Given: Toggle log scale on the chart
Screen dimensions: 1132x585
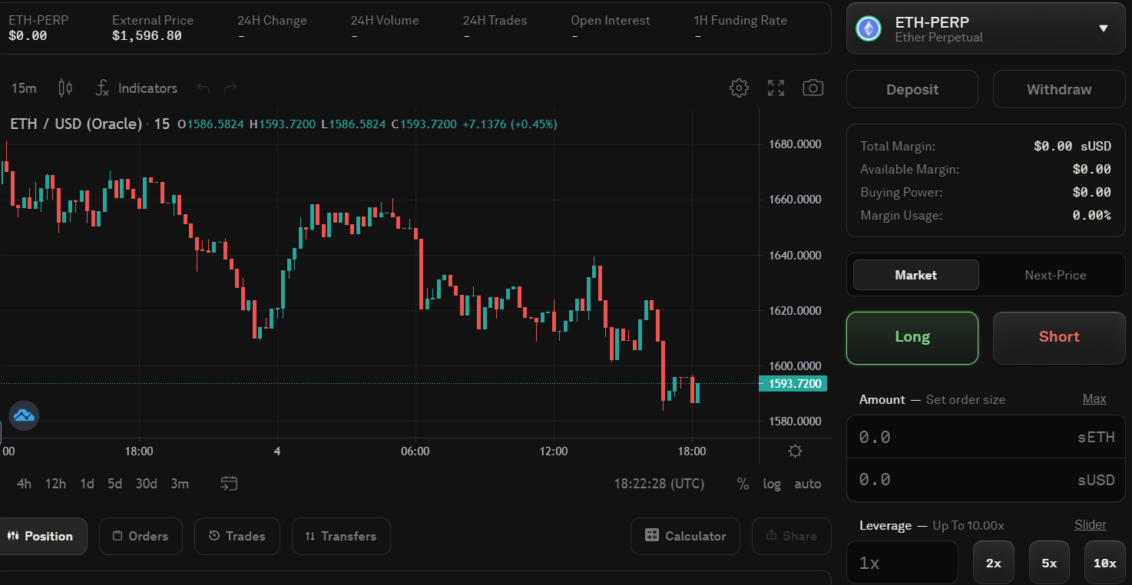Looking at the screenshot, I should [772, 484].
